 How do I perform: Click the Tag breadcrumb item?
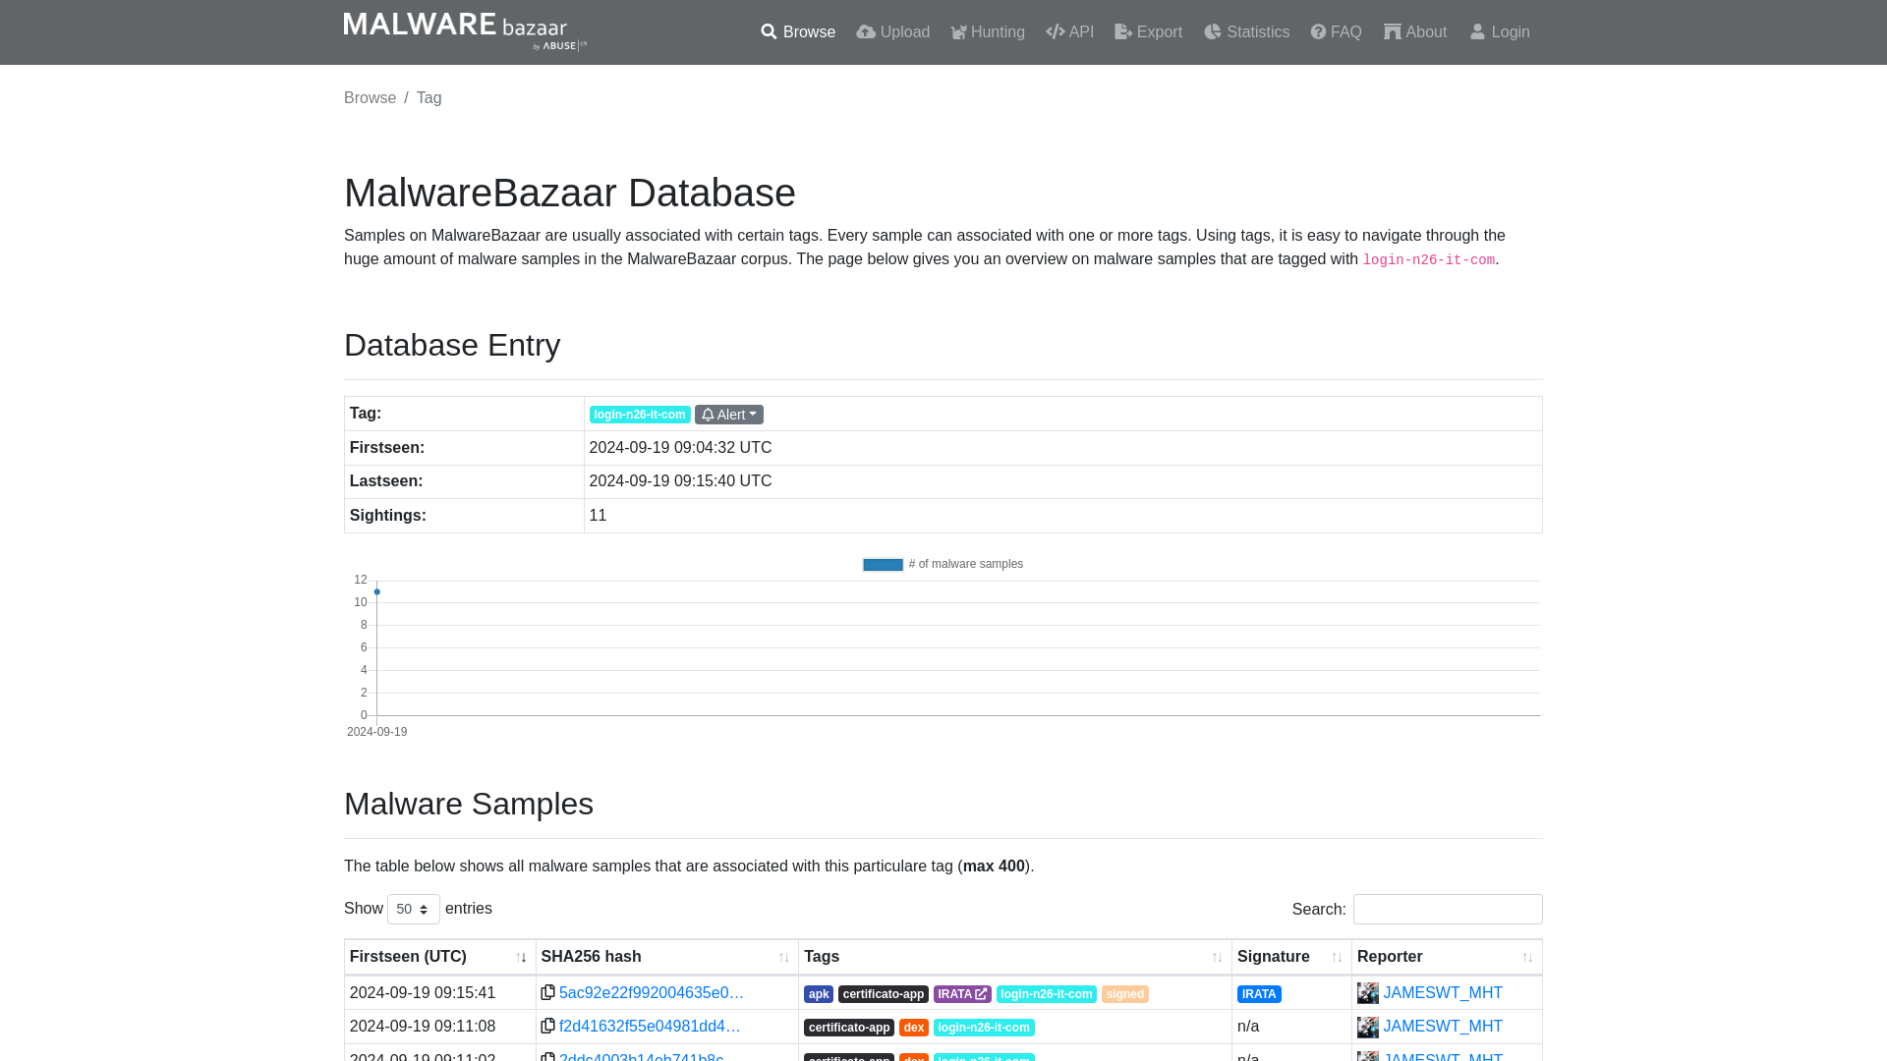[429, 98]
